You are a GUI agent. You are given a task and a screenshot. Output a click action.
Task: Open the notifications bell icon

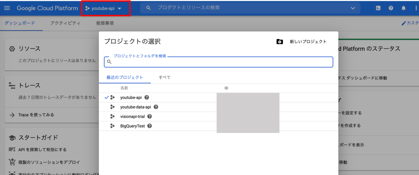point(404,8)
